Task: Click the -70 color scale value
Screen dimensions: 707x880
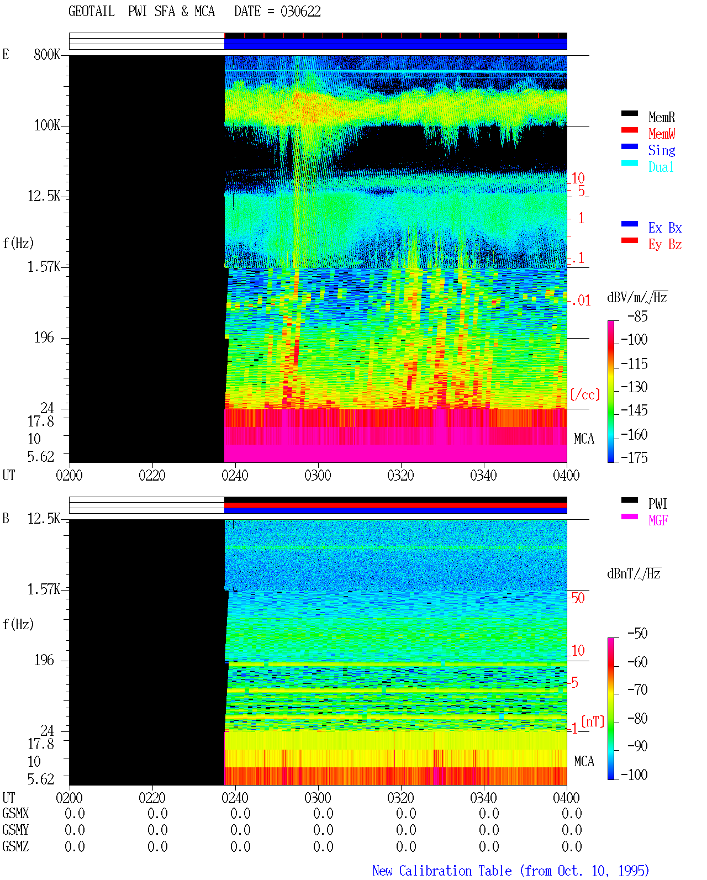Action: click(637, 689)
